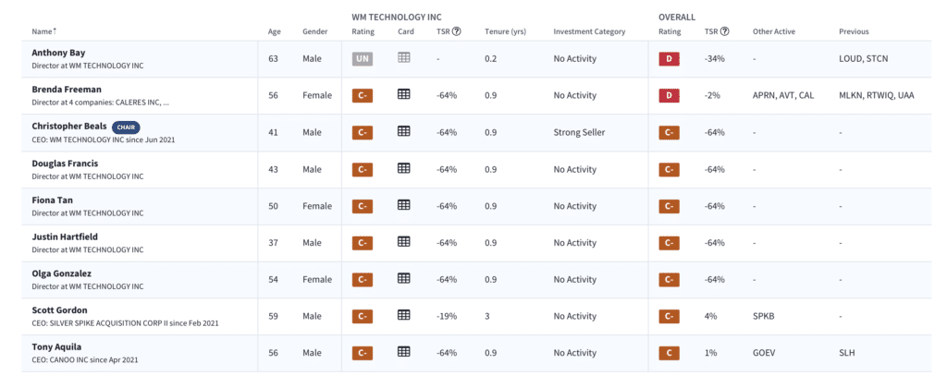Click the CHAIR badge beside Christopher Beals
Viewport: 947px width, 376px height.
pos(126,127)
